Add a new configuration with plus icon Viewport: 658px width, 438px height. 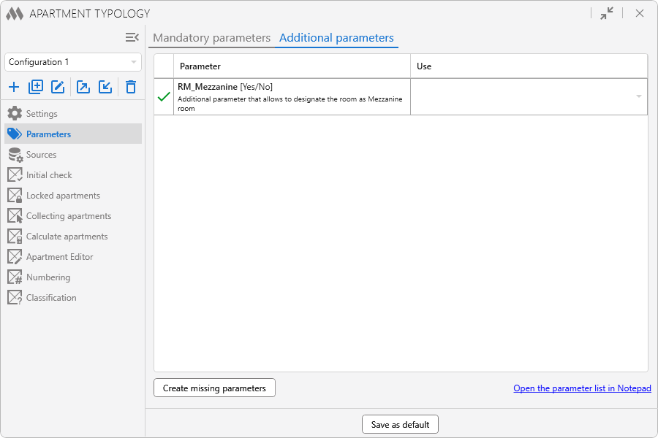pyautogui.click(x=14, y=88)
